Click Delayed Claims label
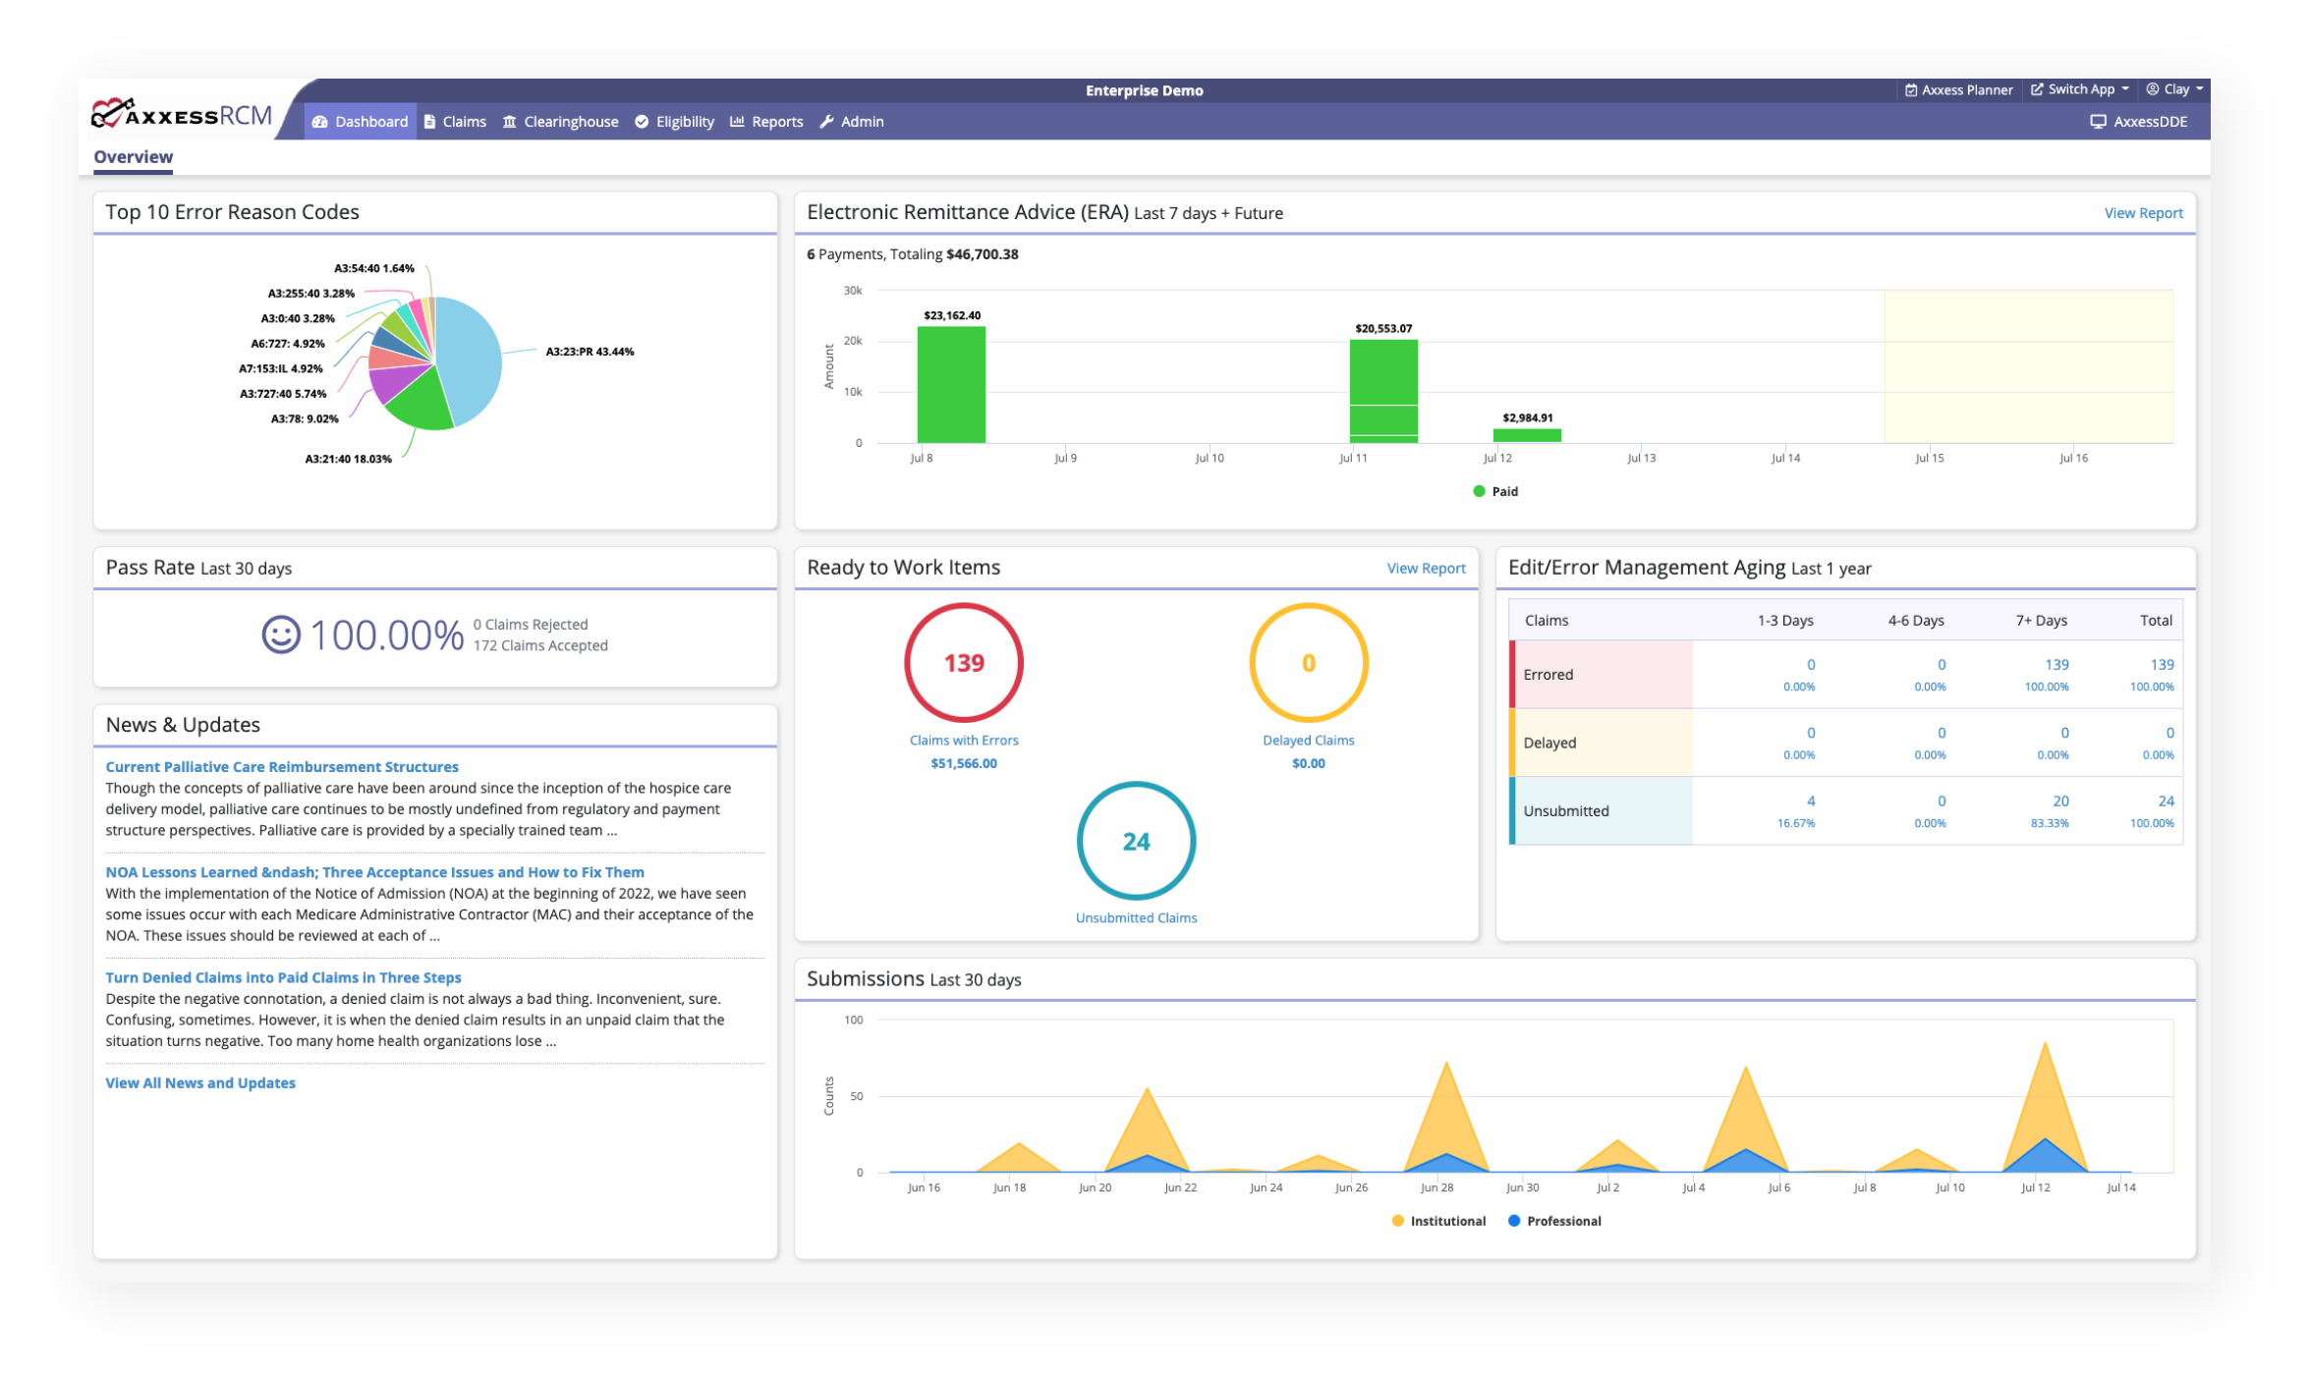Screen dimensions: 2309x1381 1309,741
